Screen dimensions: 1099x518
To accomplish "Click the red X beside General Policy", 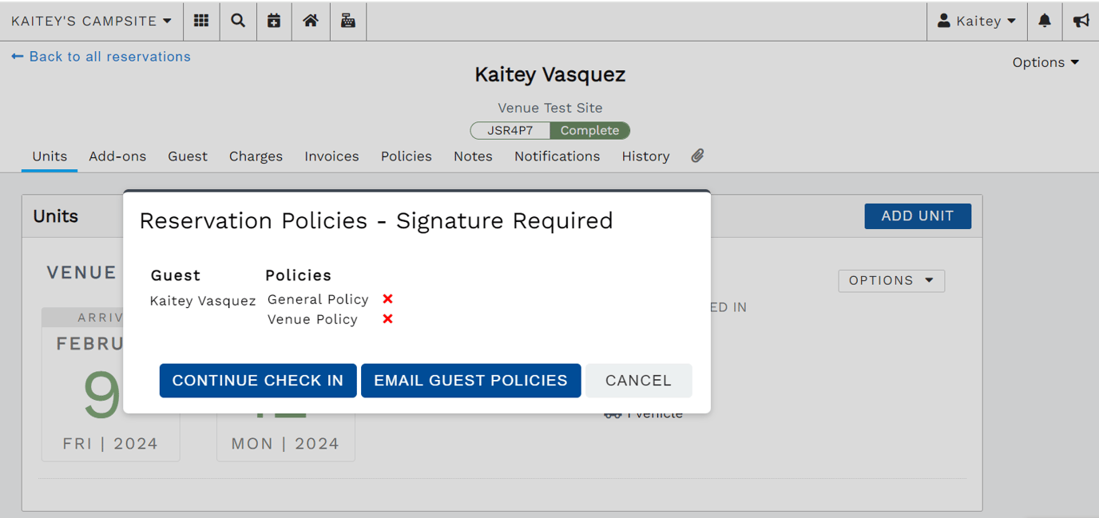I will point(387,299).
